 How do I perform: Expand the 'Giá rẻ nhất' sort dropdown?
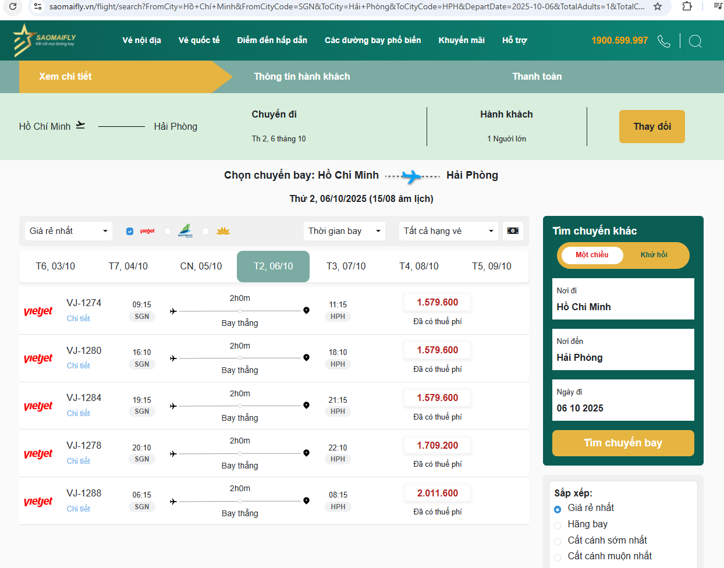pyautogui.click(x=68, y=231)
